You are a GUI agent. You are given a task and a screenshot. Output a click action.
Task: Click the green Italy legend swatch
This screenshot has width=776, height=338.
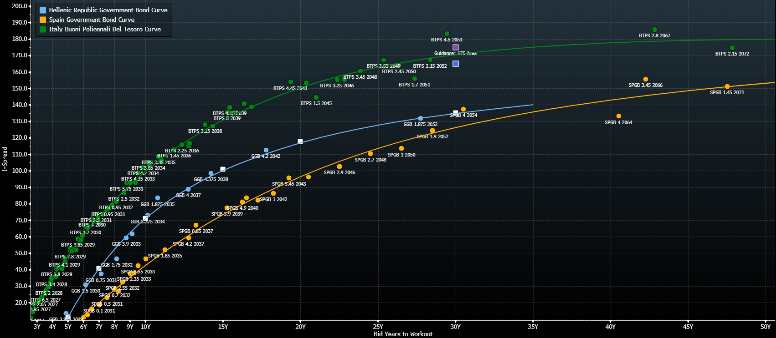[x=43, y=29]
